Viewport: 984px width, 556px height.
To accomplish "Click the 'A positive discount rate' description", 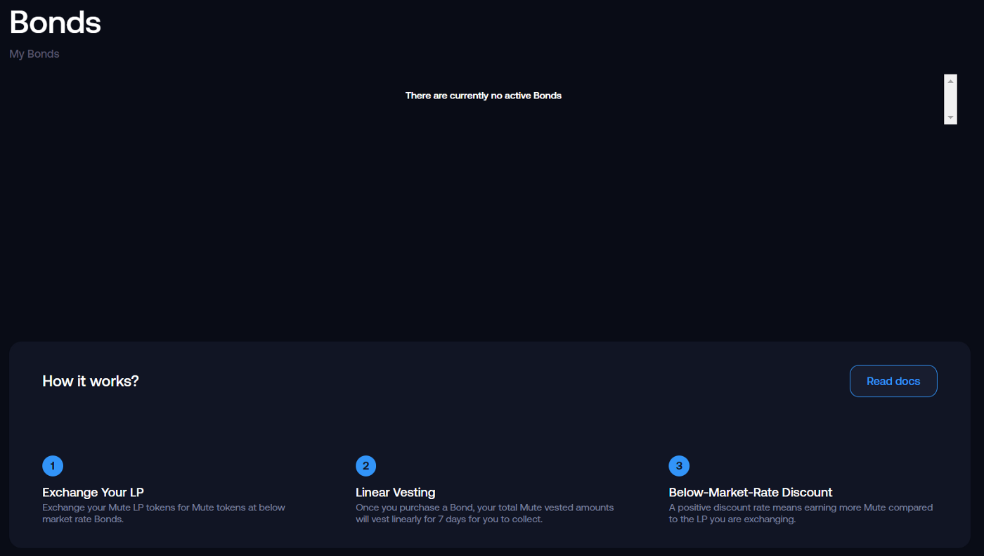I will 801,513.
